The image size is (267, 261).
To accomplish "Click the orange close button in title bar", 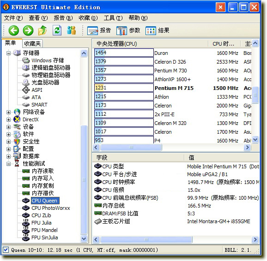I will 220,7.
